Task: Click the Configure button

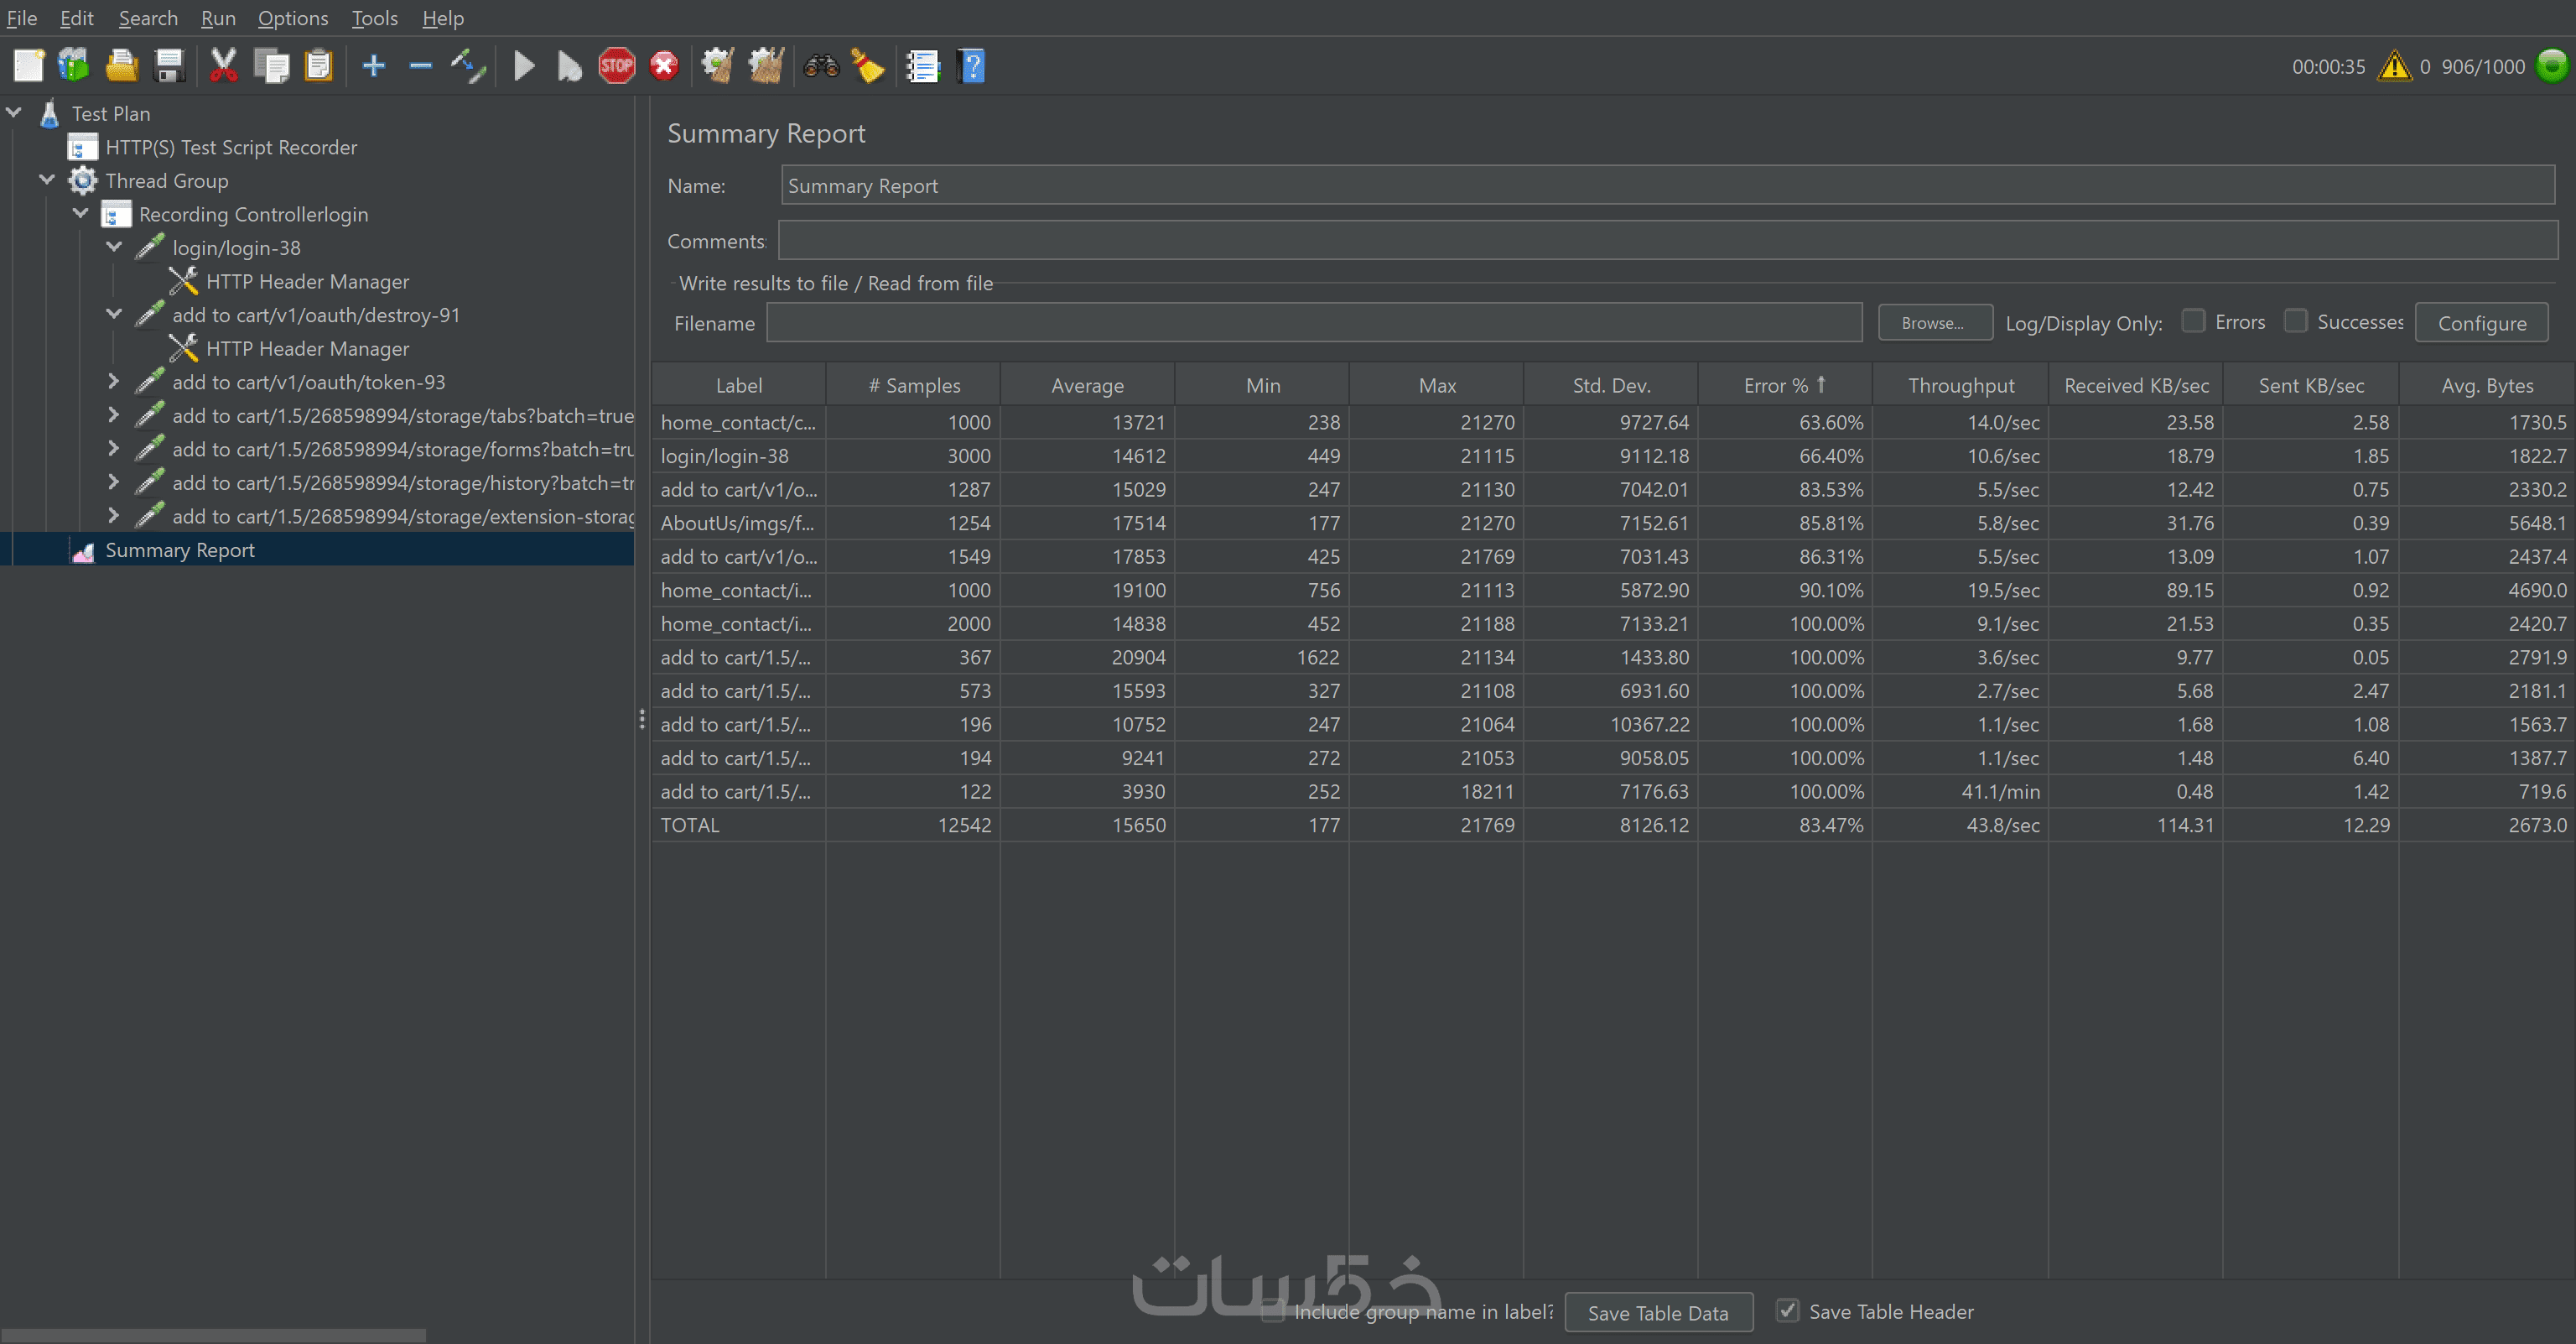Action: click(2481, 323)
